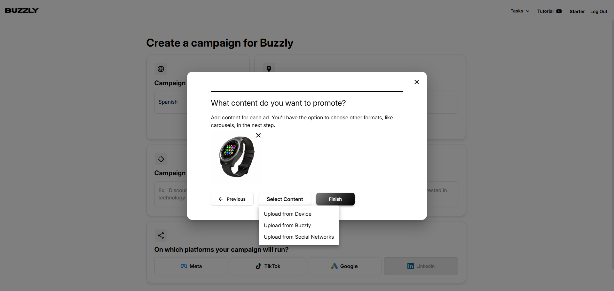The width and height of the screenshot is (614, 291).
Task: Click the Google logo icon
Action: click(335, 266)
